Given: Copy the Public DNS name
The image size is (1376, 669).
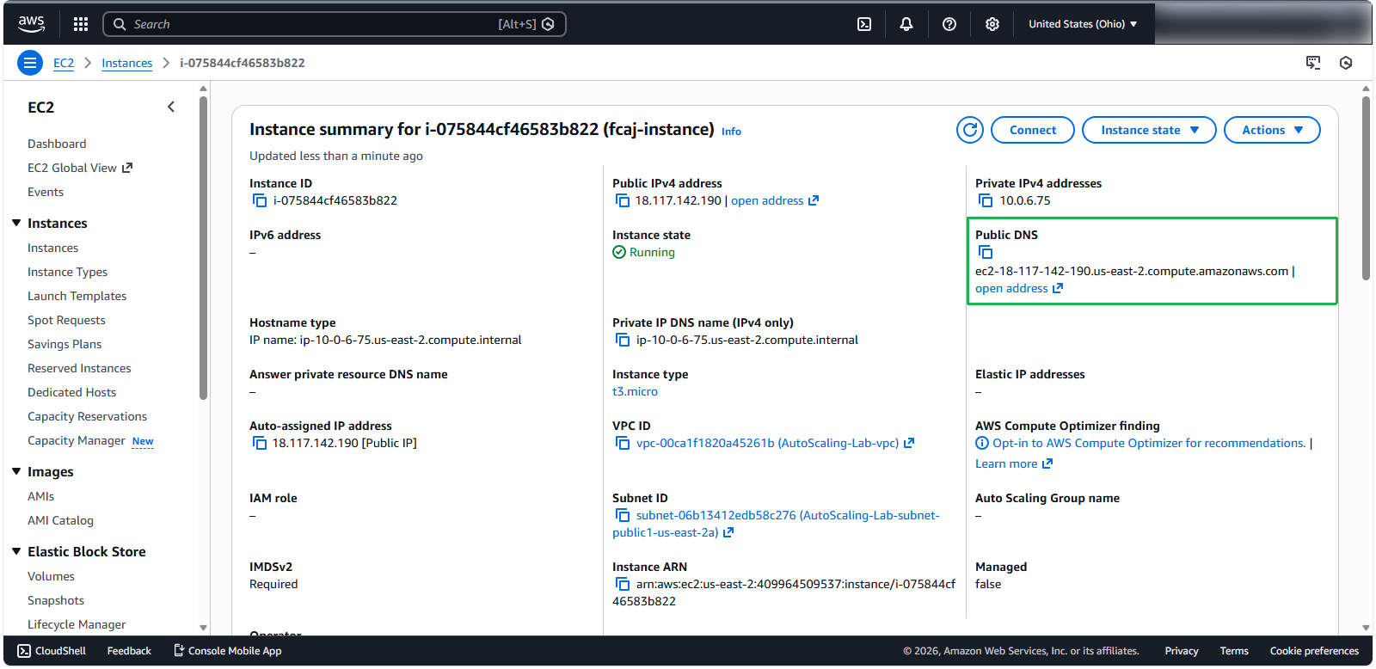Looking at the screenshot, I should click(x=986, y=252).
